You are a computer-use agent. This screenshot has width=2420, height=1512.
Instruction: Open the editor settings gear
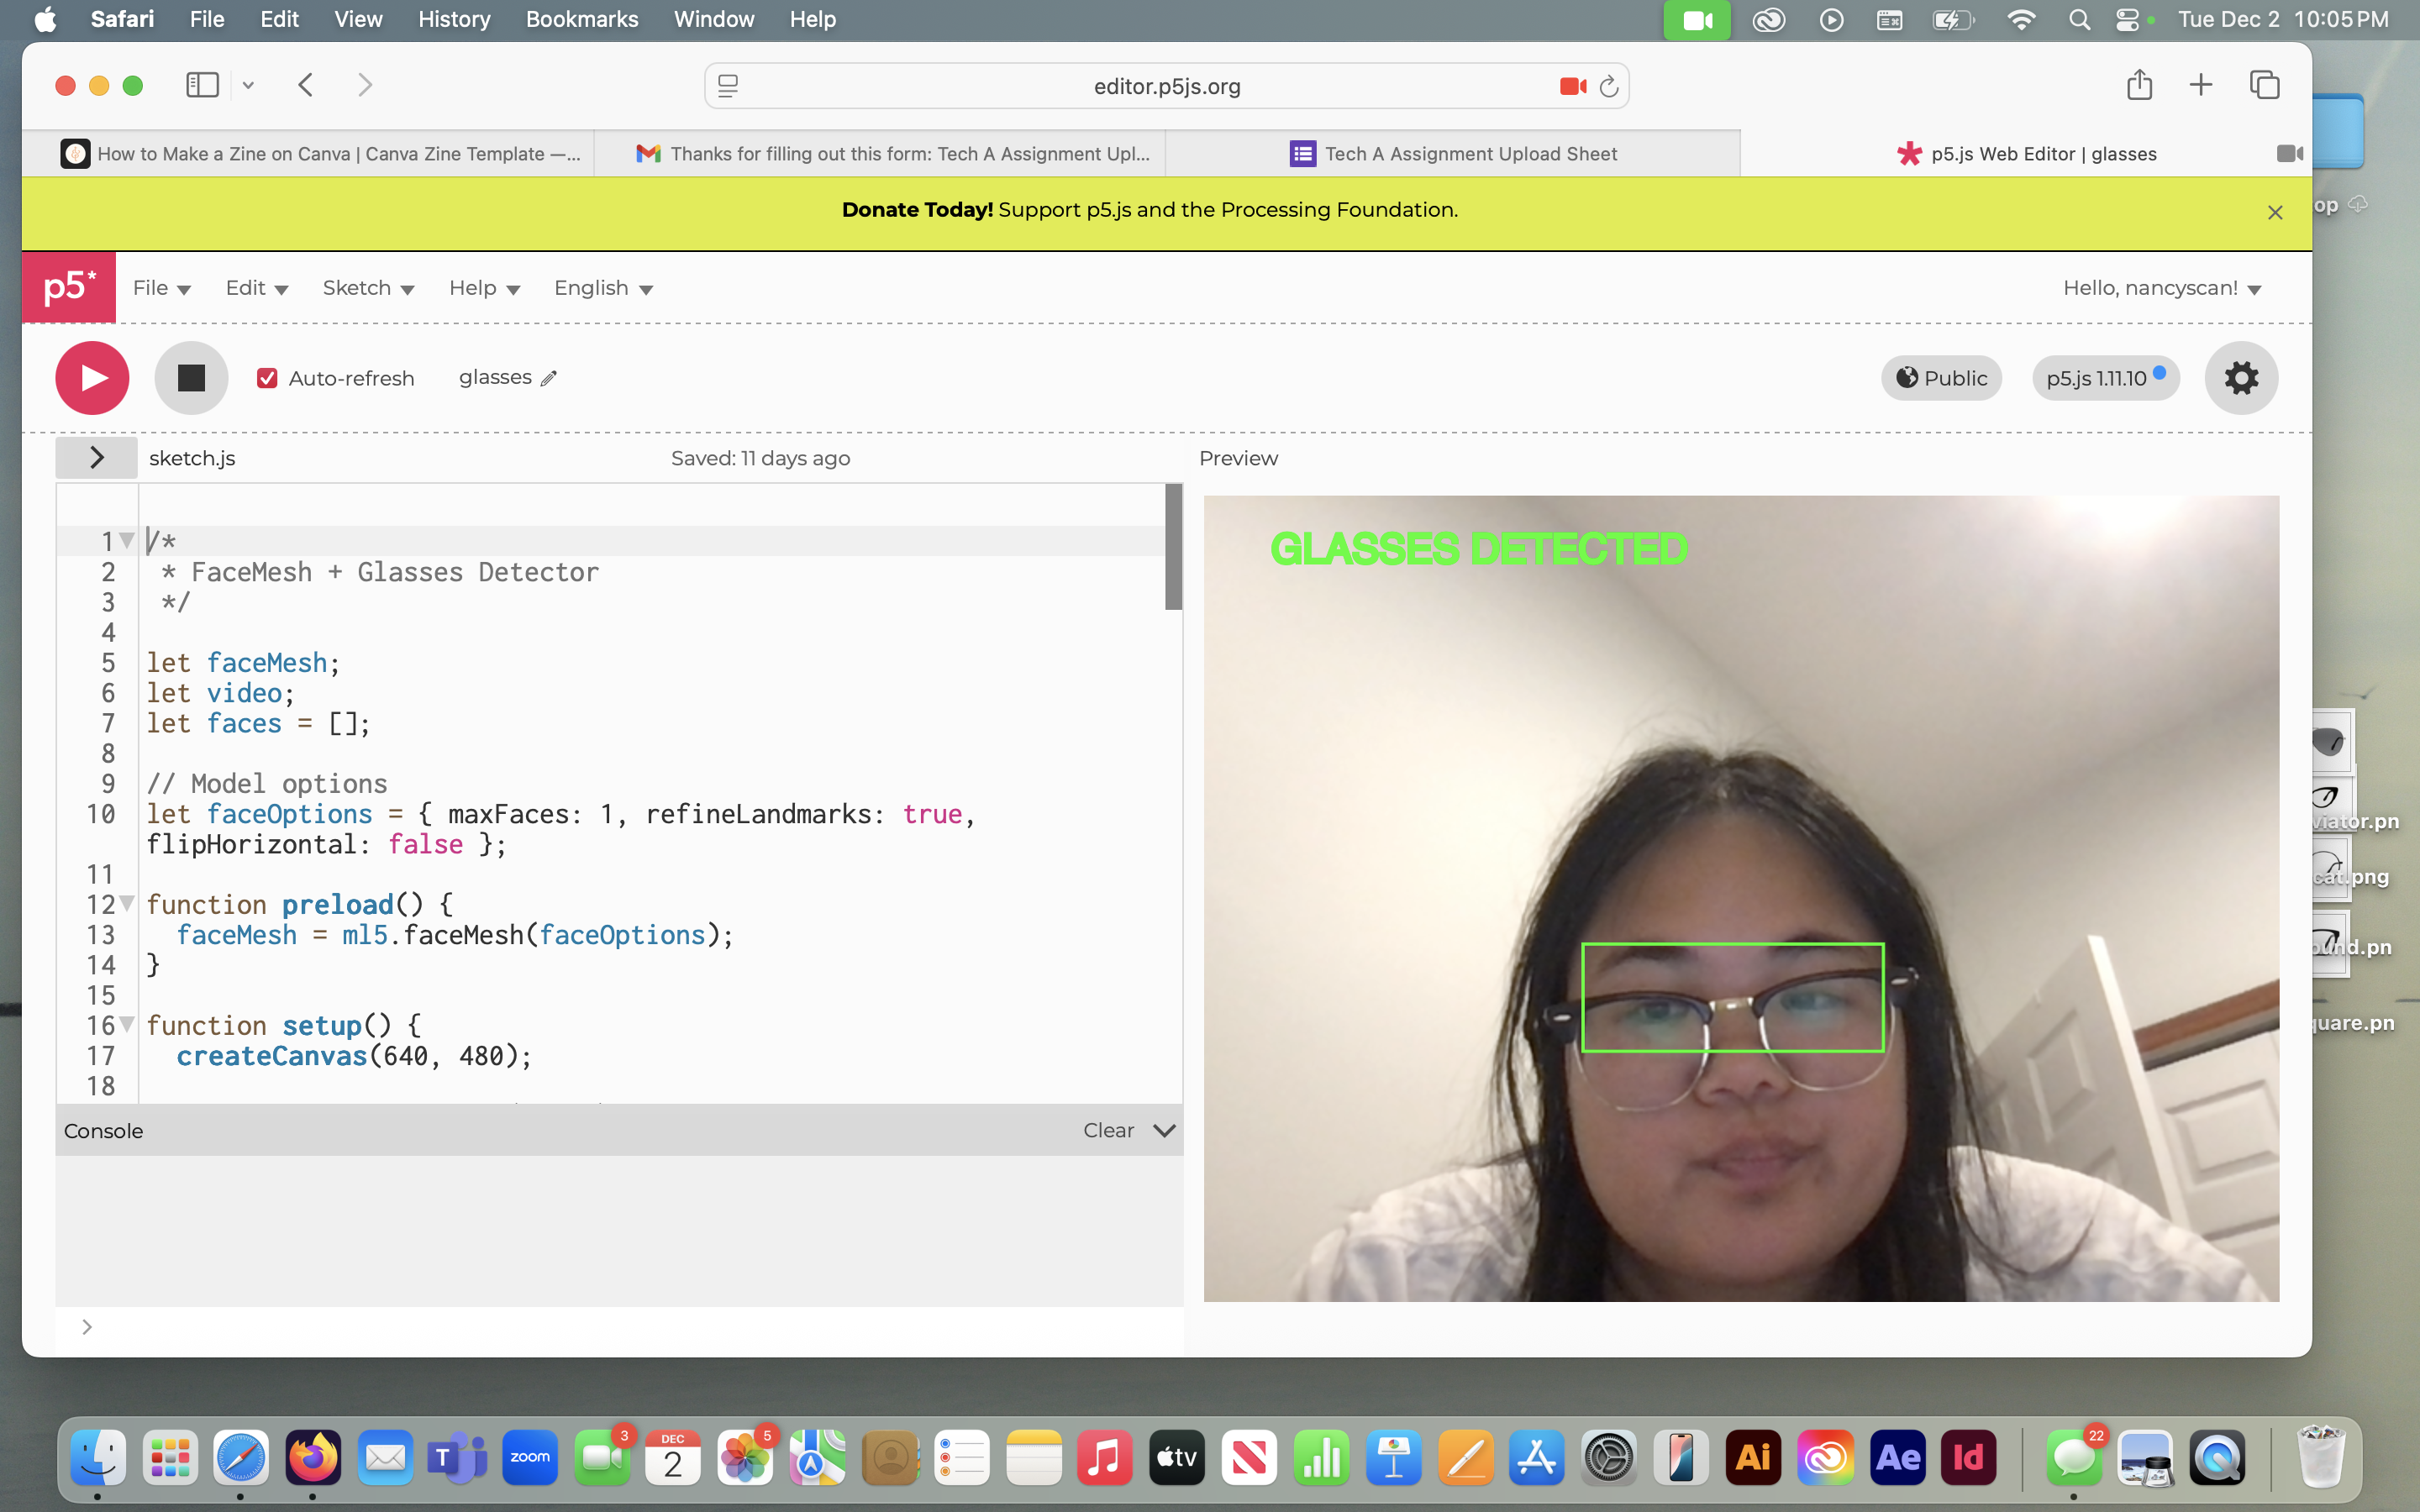pyautogui.click(x=2241, y=378)
